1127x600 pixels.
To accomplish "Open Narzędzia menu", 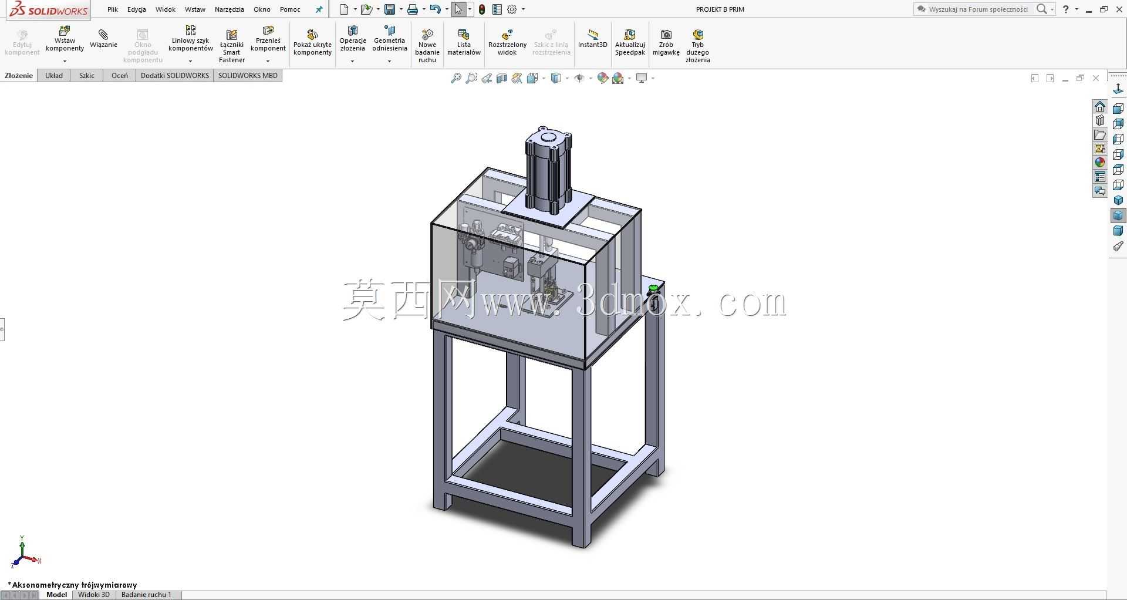I will (229, 9).
